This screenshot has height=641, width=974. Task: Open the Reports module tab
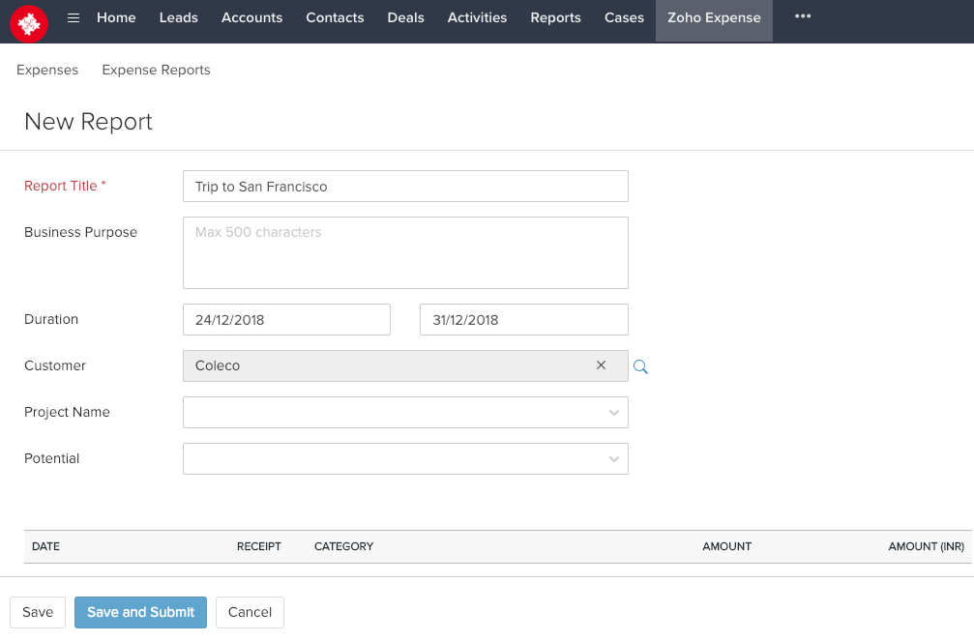[x=555, y=18]
